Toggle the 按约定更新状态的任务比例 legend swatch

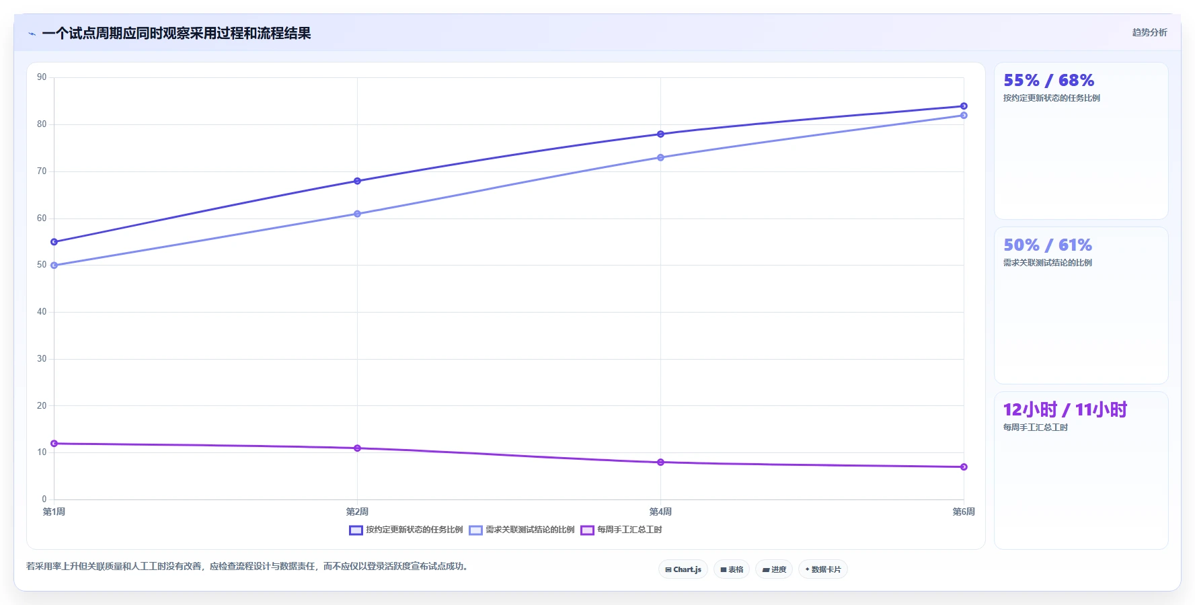click(x=356, y=530)
